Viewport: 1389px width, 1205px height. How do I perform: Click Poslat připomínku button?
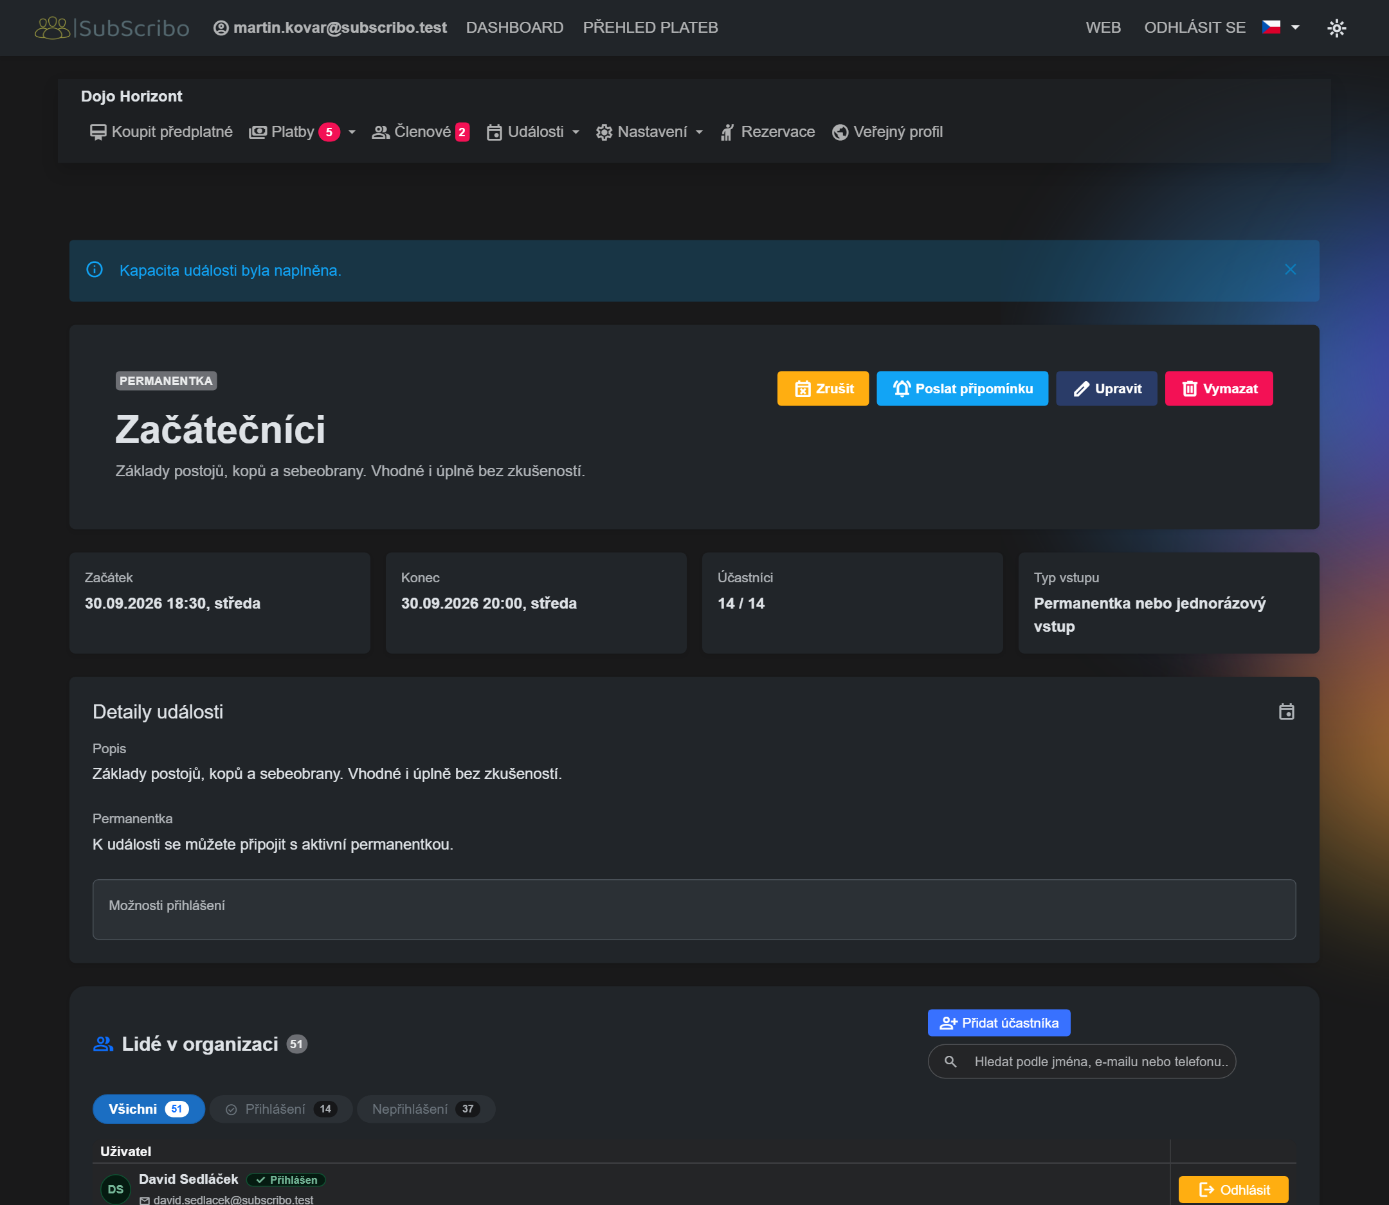pyautogui.click(x=963, y=389)
